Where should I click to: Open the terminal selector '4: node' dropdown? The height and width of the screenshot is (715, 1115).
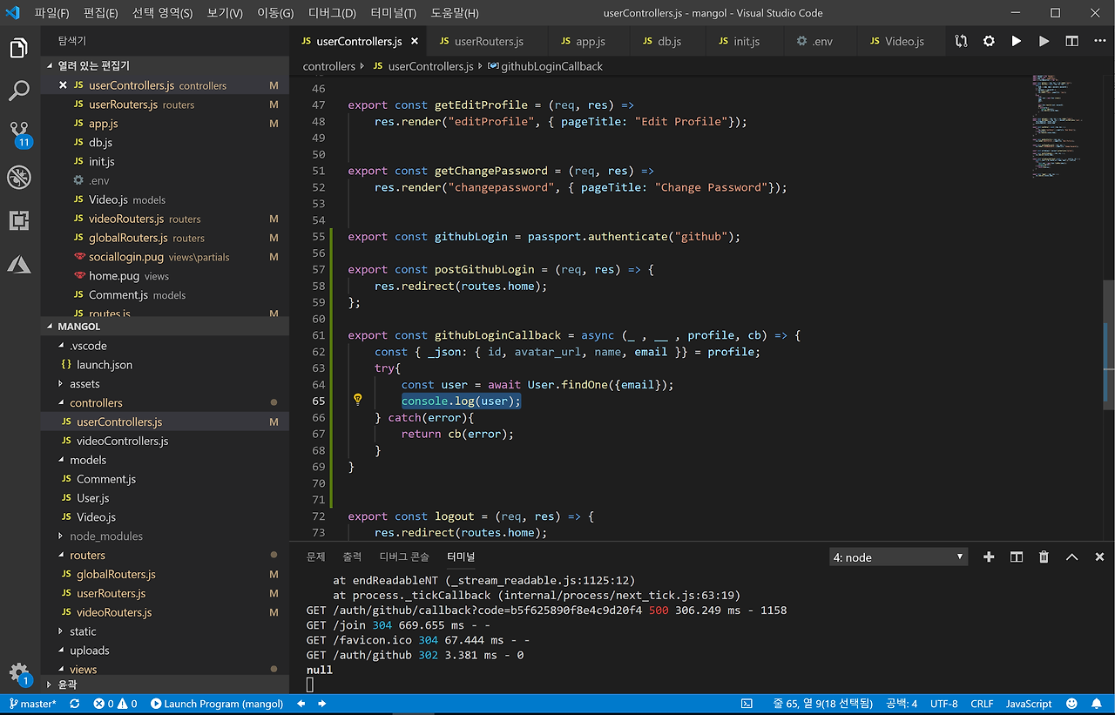[x=898, y=557]
